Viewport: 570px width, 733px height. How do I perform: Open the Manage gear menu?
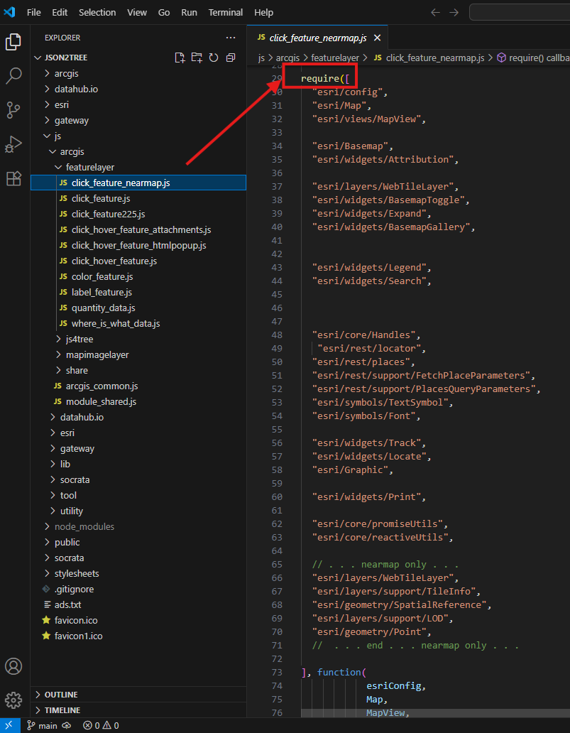point(13,700)
